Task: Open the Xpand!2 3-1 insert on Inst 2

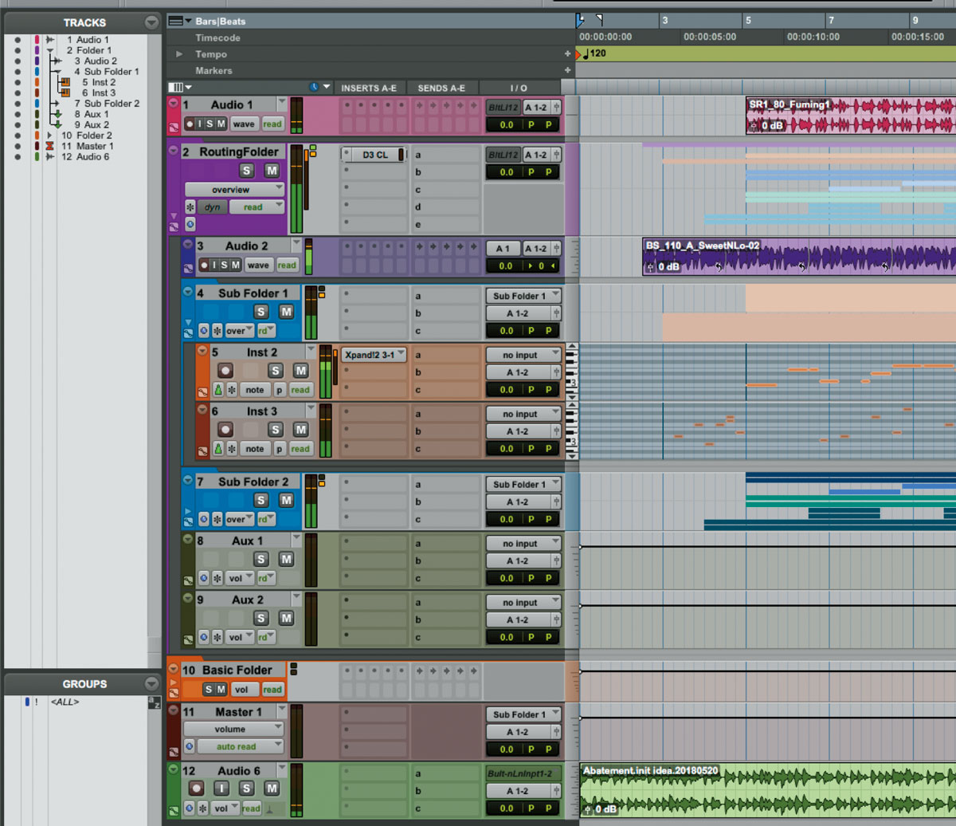Action: [x=374, y=355]
